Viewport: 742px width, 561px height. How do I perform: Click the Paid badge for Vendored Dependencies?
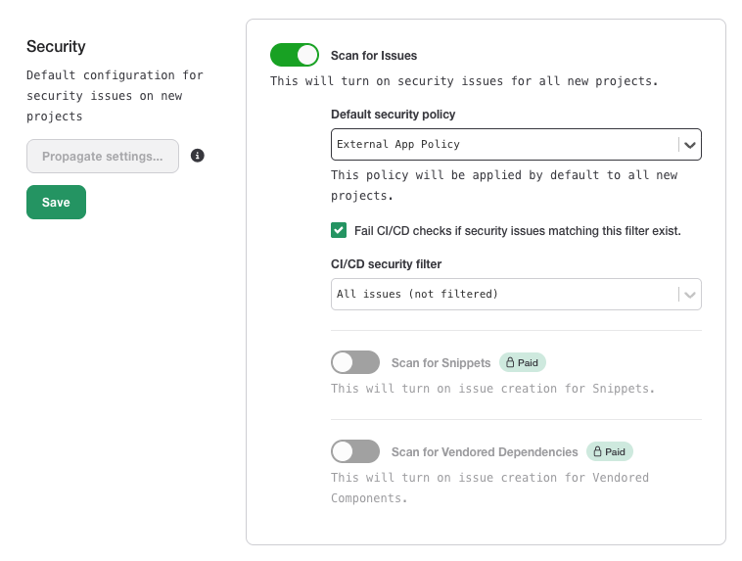click(x=610, y=452)
